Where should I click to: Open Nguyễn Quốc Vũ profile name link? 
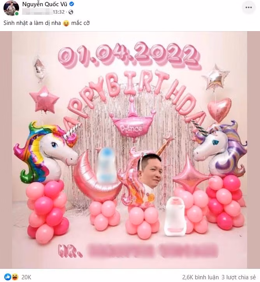(45, 4)
